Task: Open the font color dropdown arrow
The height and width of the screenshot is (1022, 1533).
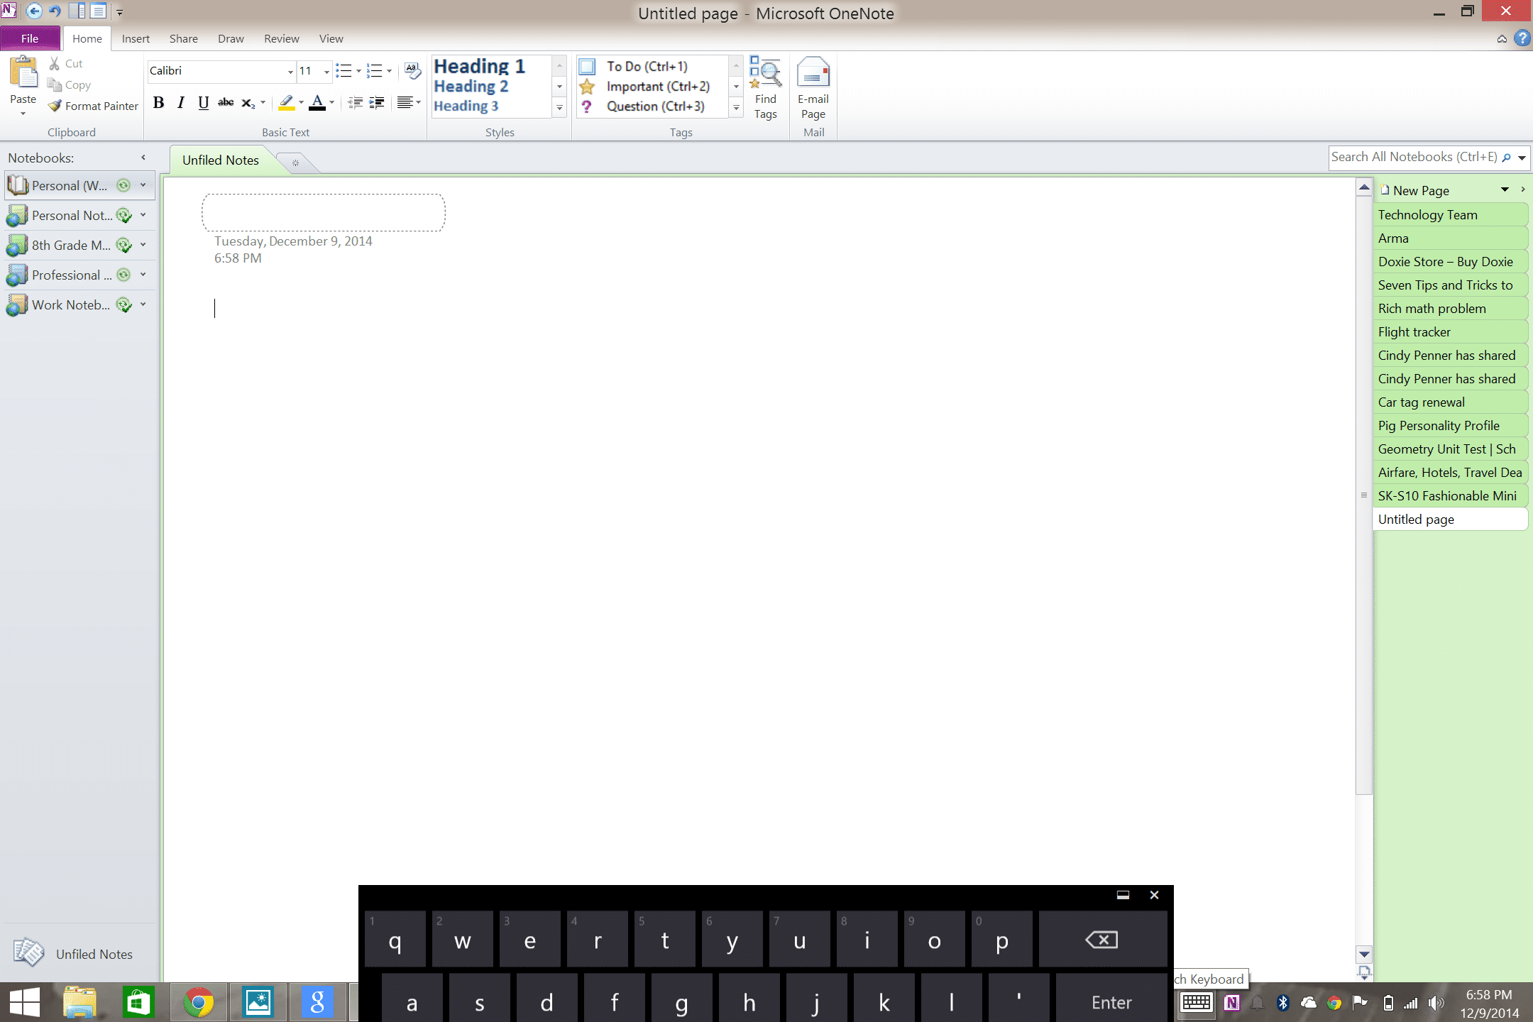Action: click(x=331, y=103)
